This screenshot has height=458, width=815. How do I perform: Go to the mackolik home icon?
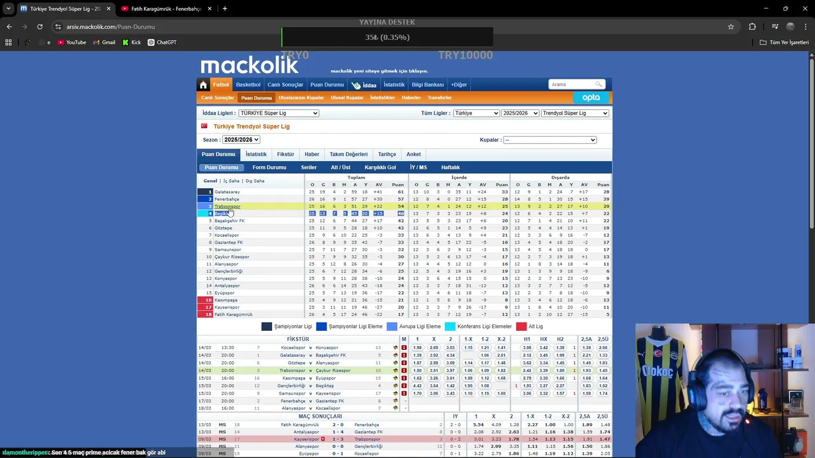[203, 85]
